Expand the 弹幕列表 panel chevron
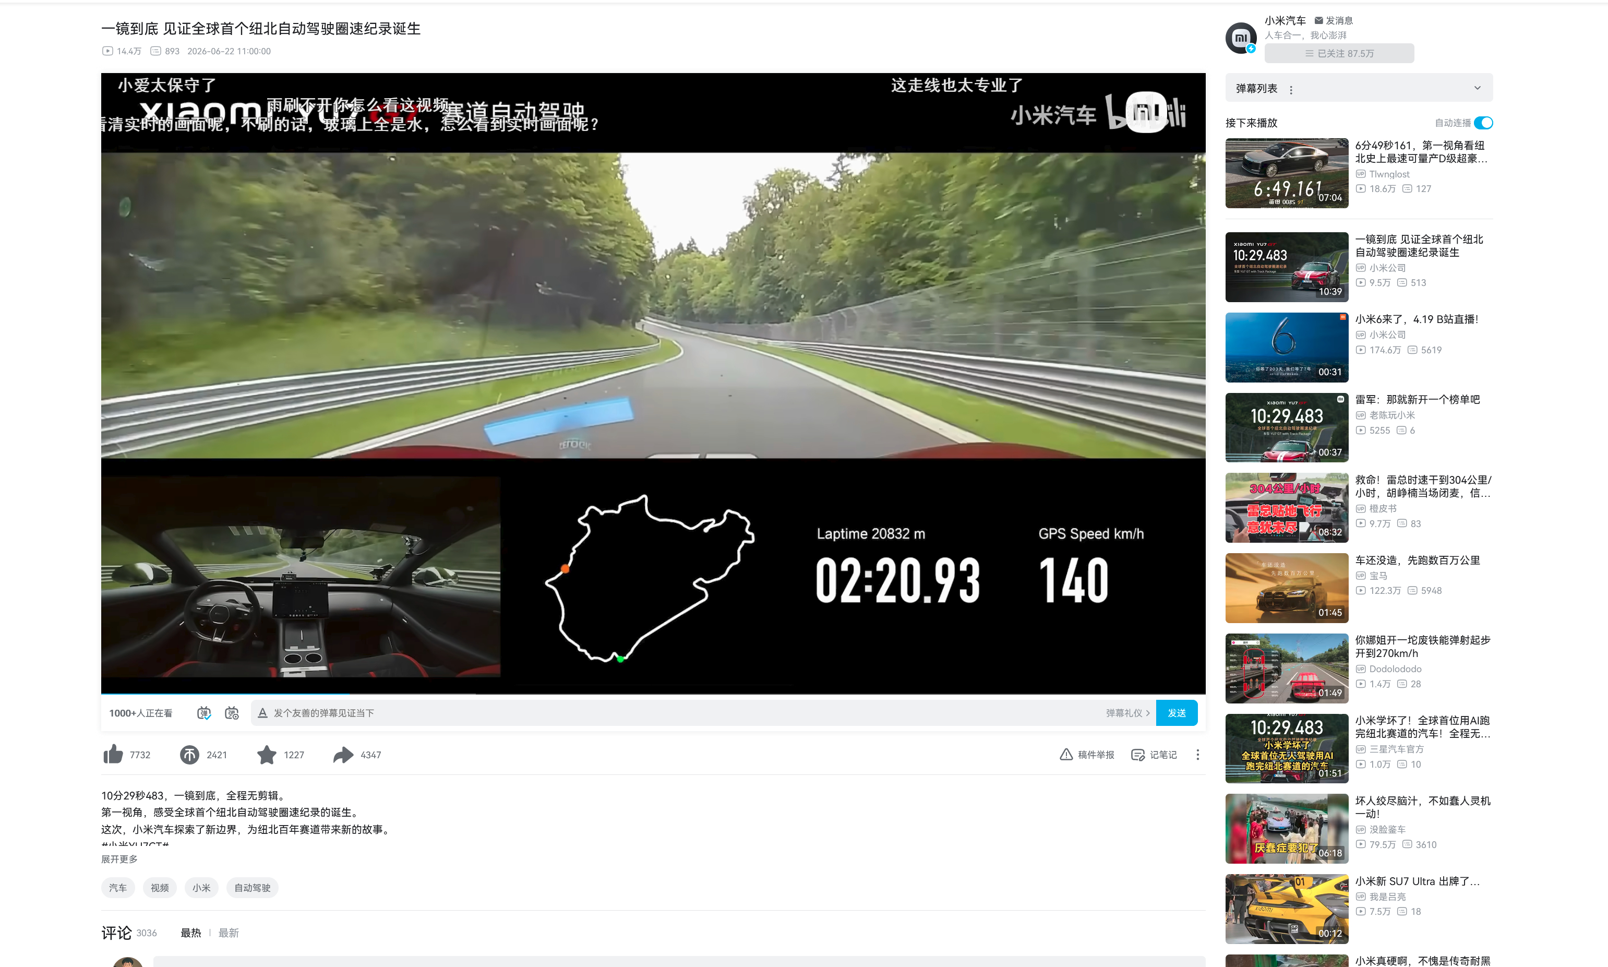The height and width of the screenshot is (967, 1608). (x=1477, y=88)
